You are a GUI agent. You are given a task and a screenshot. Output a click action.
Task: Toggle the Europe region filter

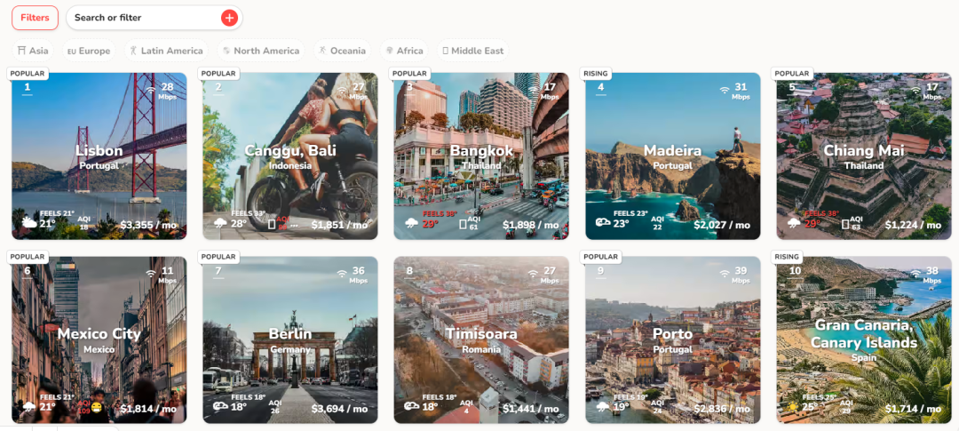(89, 51)
